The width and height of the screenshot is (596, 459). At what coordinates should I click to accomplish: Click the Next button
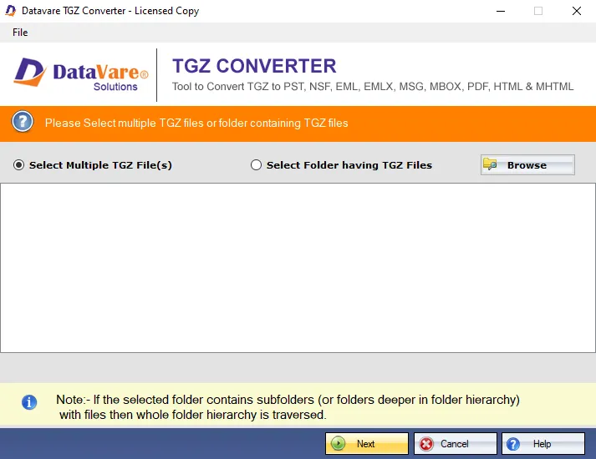367,443
